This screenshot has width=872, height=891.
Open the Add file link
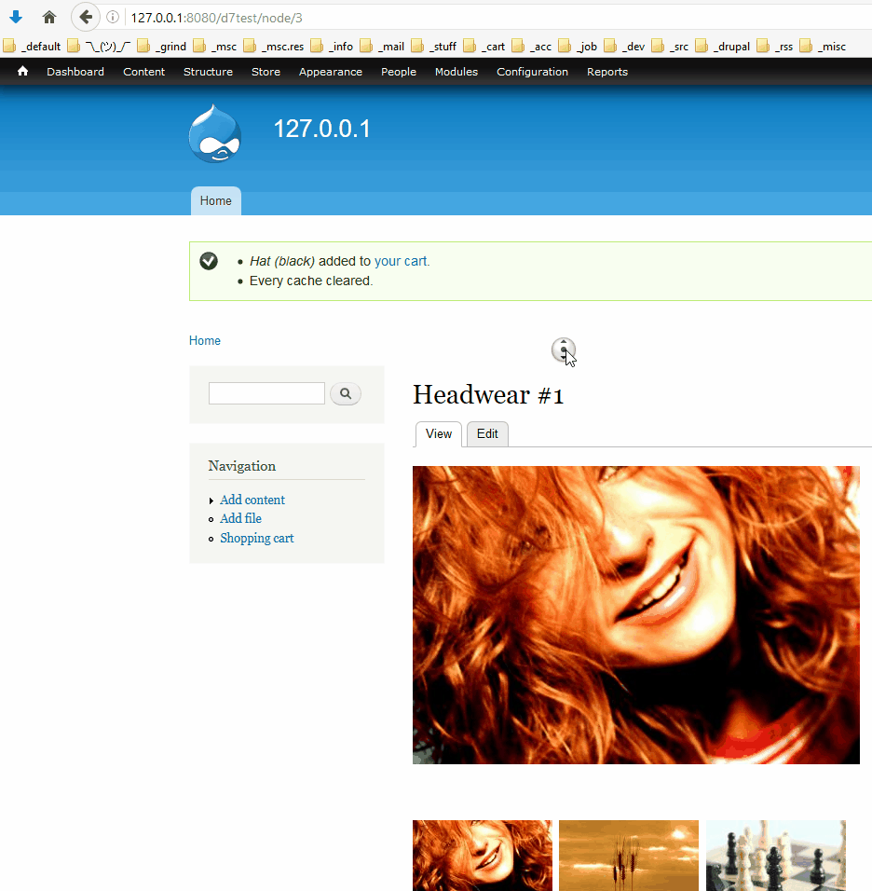pyautogui.click(x=241, y=519)
